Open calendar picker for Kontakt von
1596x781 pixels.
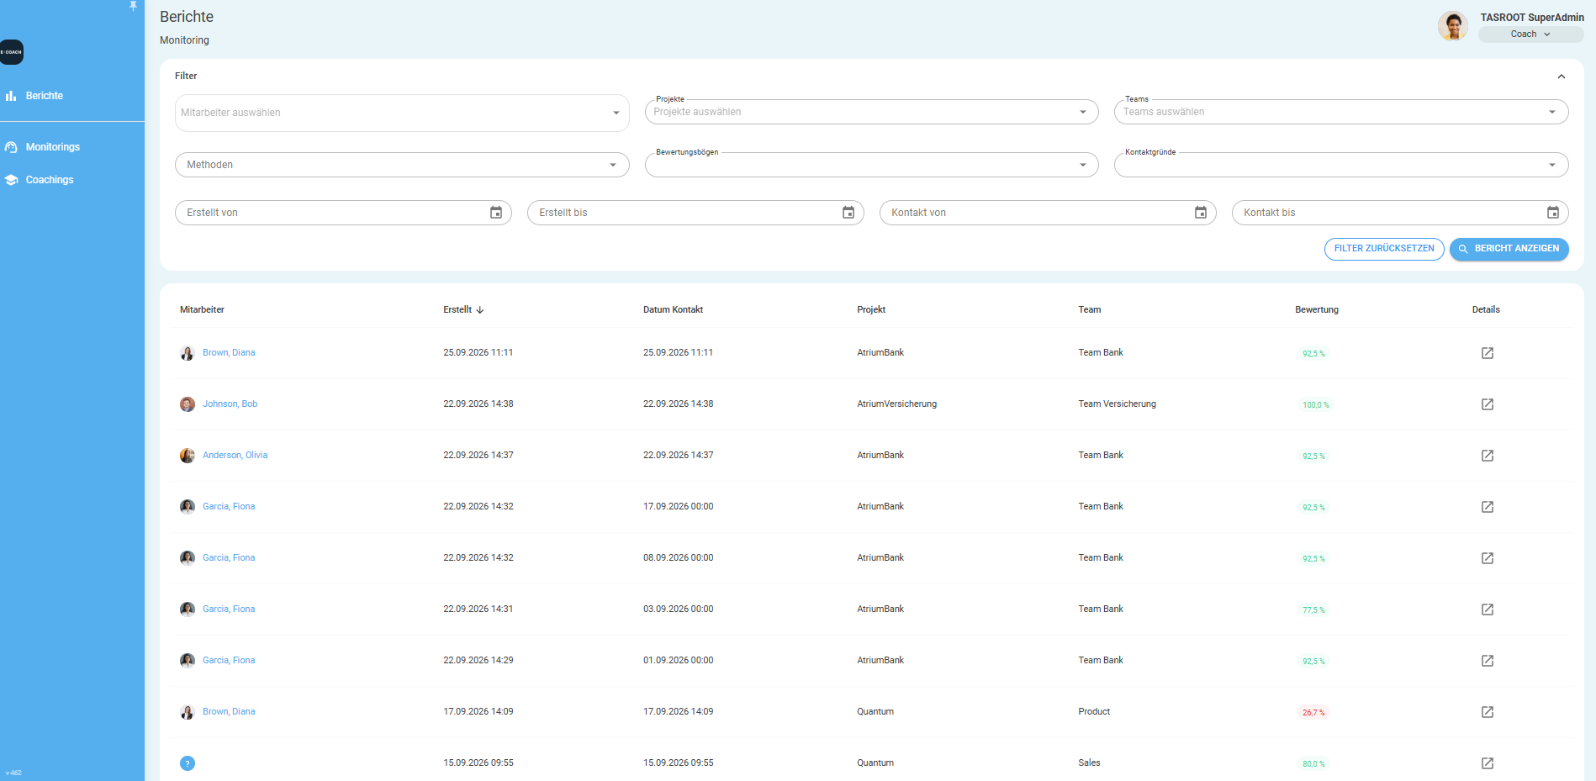click(1201, 213)
